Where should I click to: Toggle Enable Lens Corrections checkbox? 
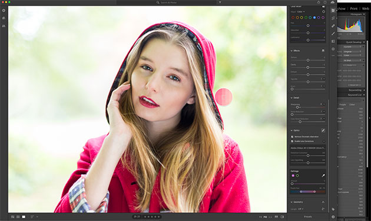292,141
